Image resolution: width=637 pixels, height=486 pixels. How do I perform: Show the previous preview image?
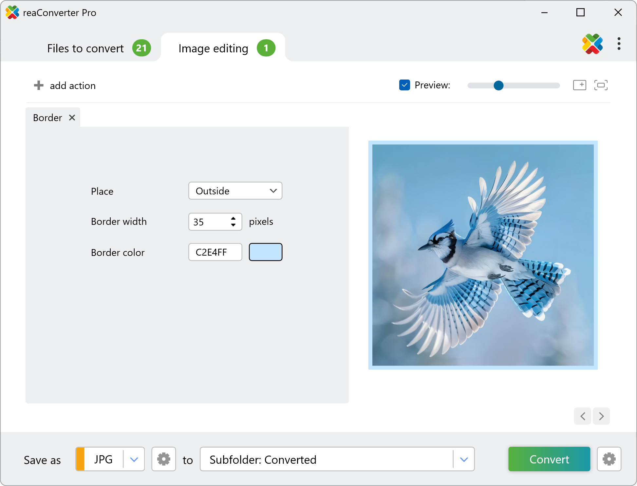pos(583,416)
